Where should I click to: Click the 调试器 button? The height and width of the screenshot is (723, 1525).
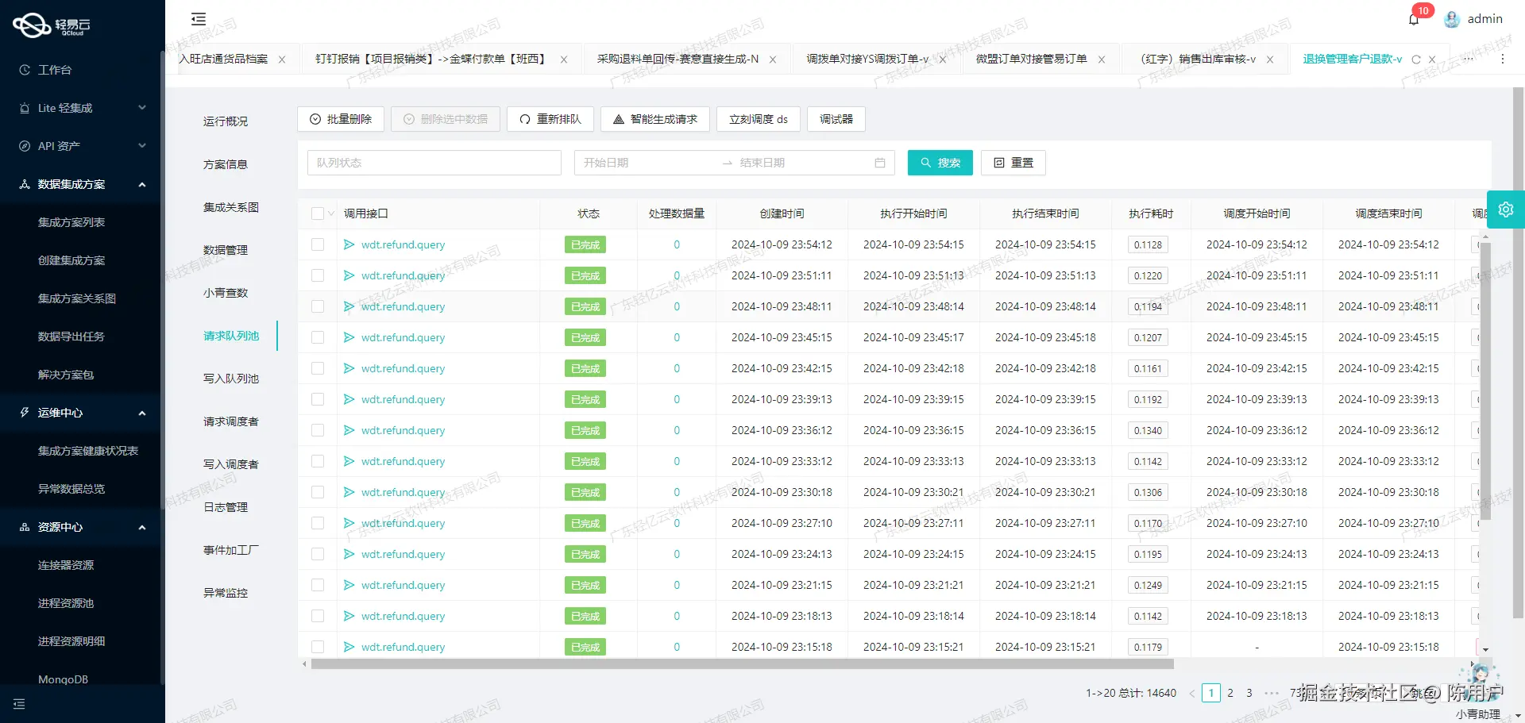[836, 119]
